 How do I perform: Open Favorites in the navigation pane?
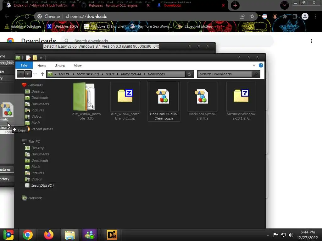click(35, 85)
